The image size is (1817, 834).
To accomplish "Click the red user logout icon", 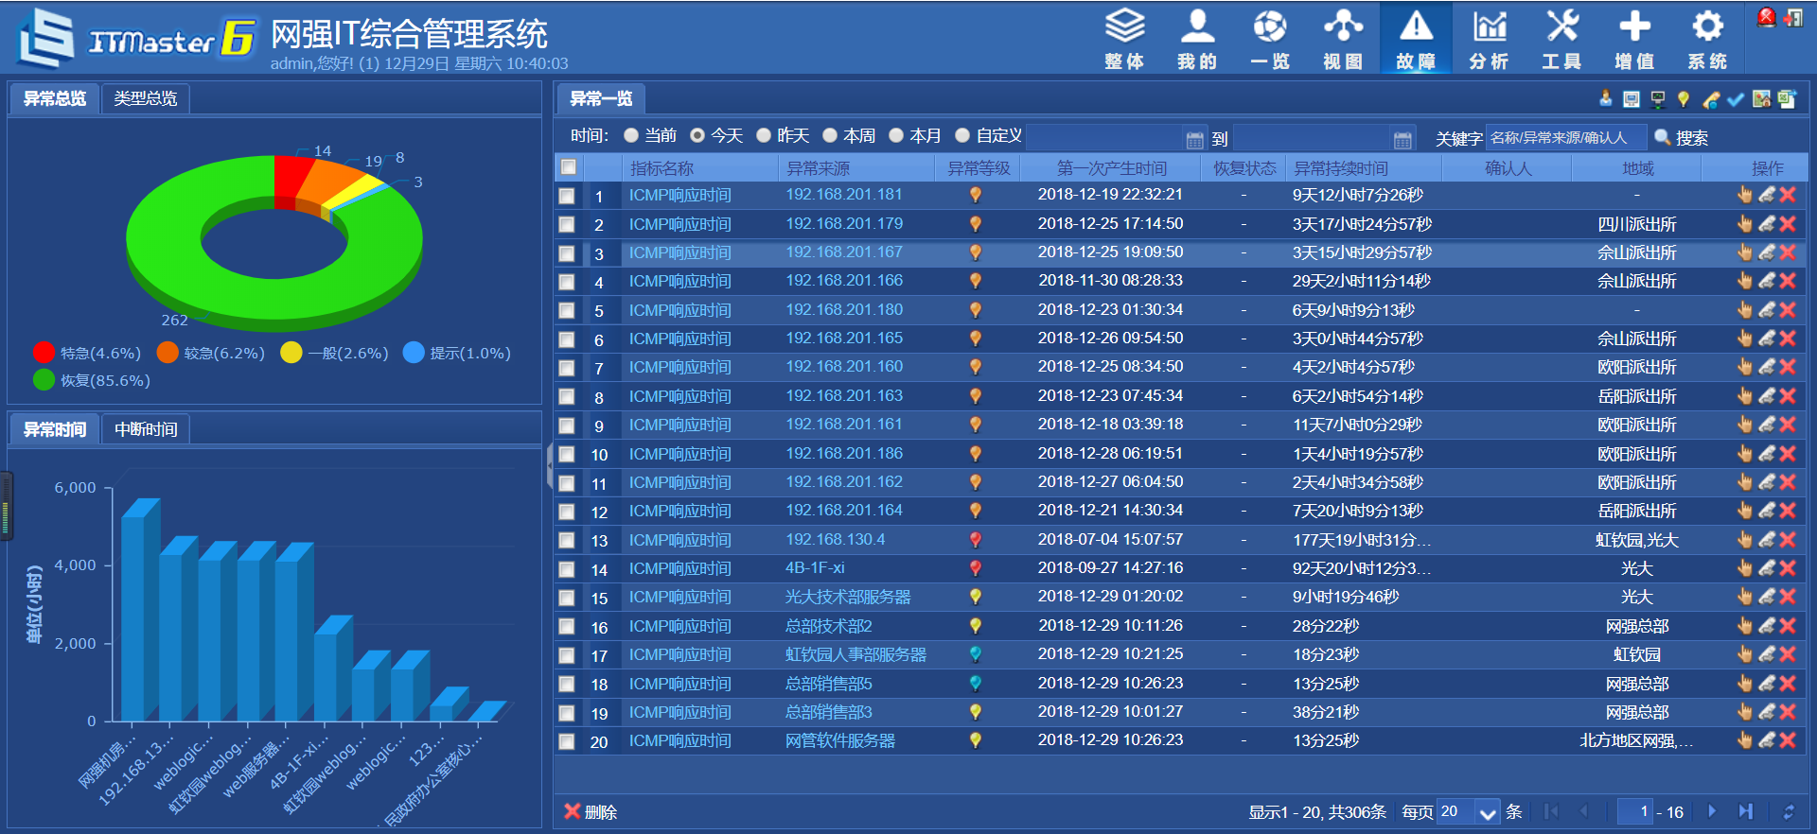I will [1766, 17].
